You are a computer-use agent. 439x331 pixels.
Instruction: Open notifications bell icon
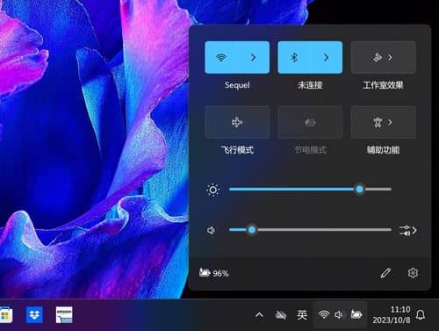point(421,314)
